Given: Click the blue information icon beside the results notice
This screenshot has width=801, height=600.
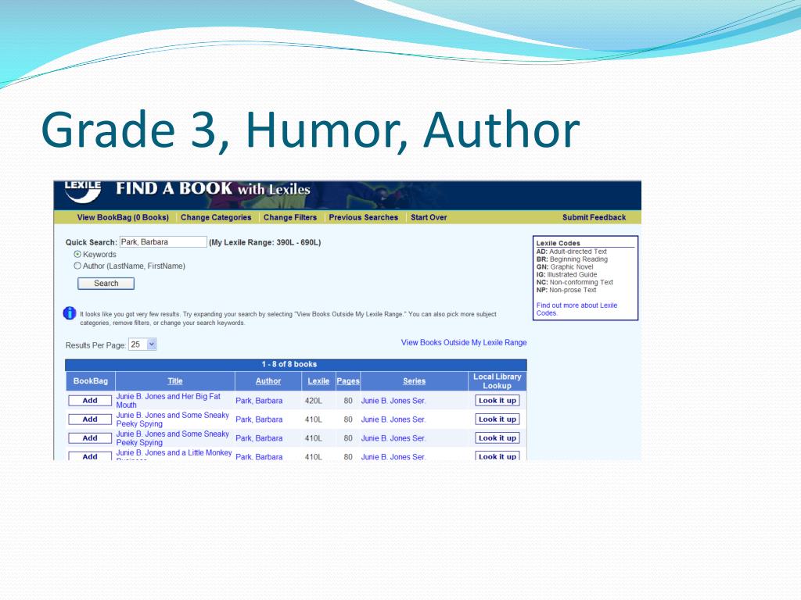Looking at the screenshot, I should (70, 313).
